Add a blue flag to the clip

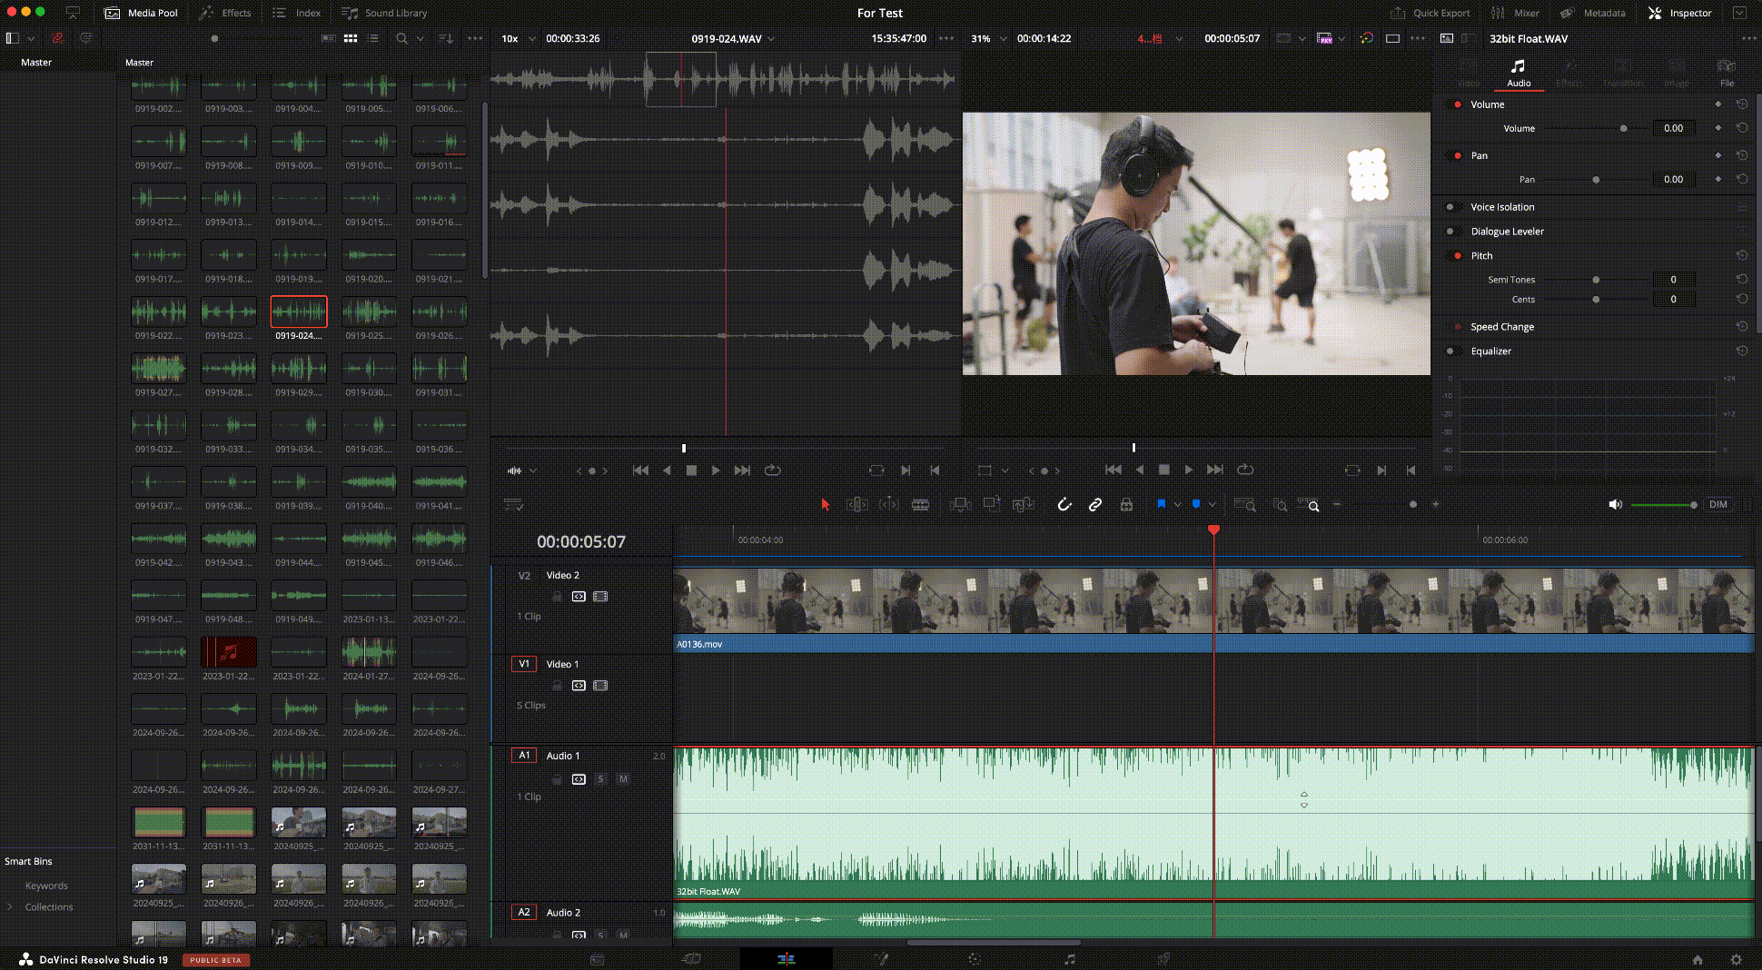coord(1161,504)
